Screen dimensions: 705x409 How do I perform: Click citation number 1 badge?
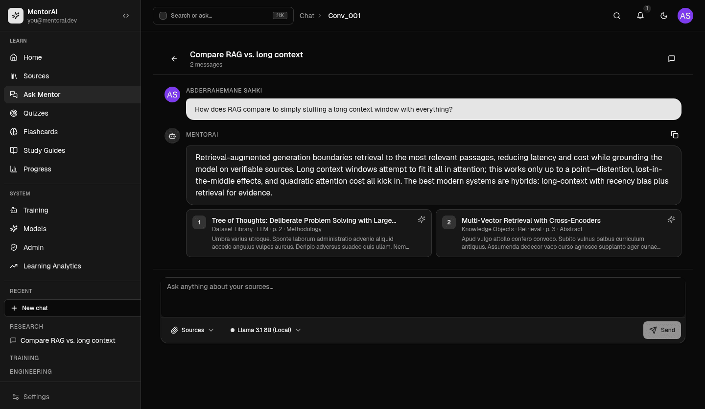click(x=199, y=222)
